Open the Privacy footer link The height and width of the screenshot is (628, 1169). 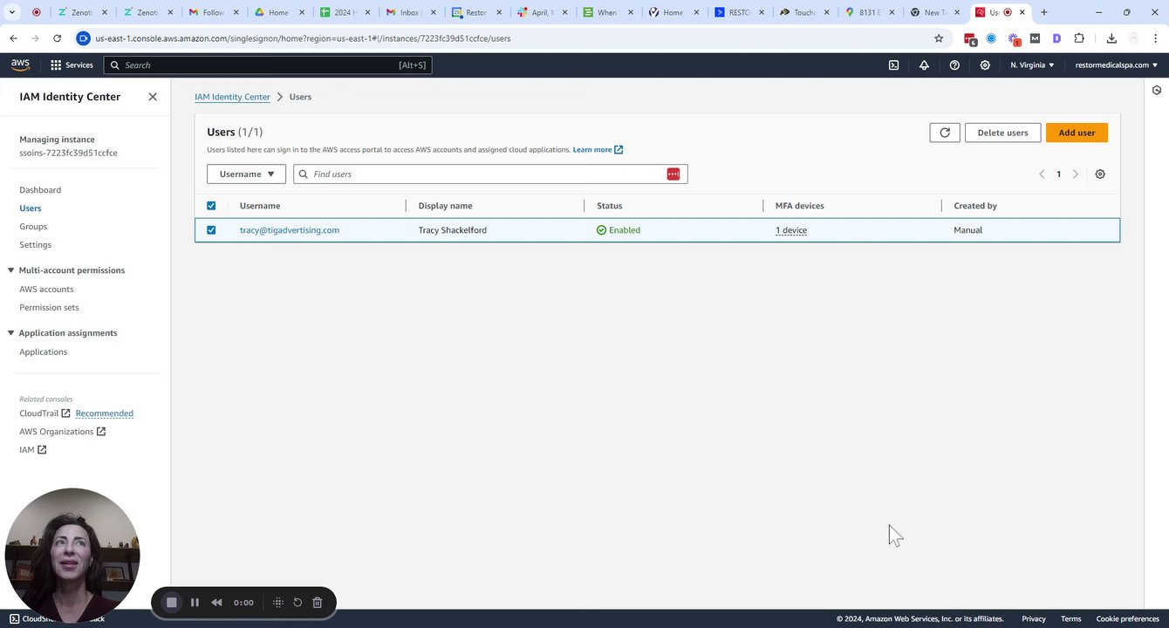(x=1034, y=619)
